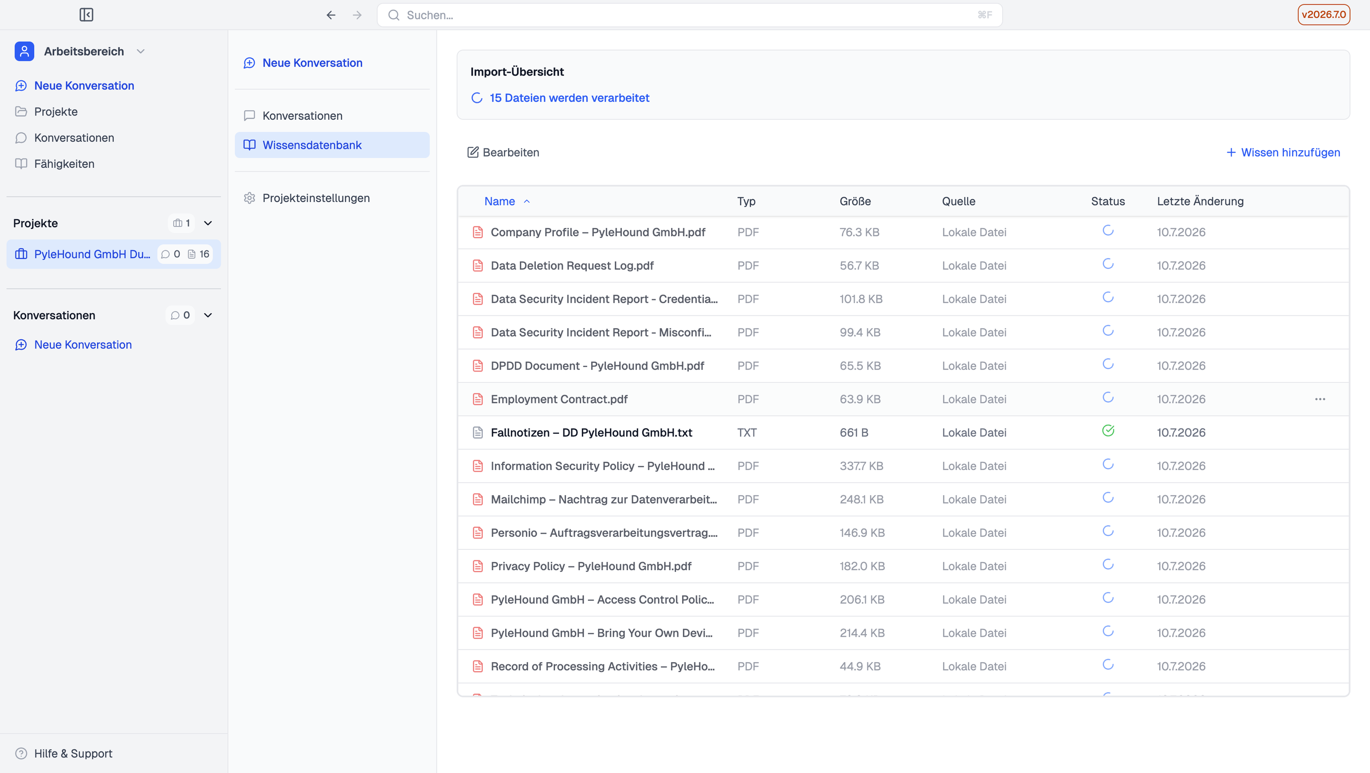Sort by the Status column header
This screenshot has width=1370, height=773.
(1108, 201)
